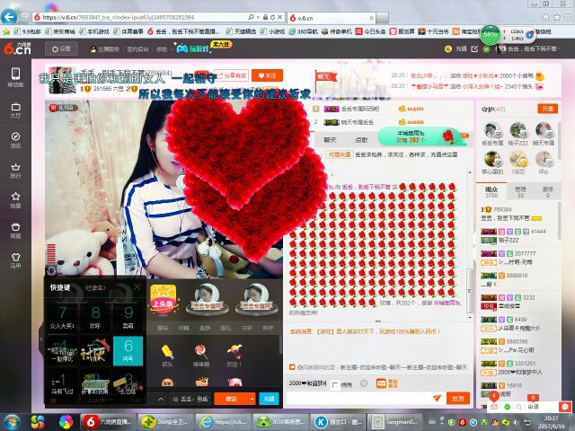Image resolution: width=575 pixels, height=431 pixels.
Task: Click the 6.cn logo
Action: tap(17, 48)
